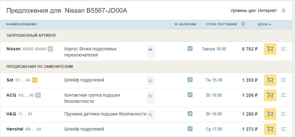Open price level Интернет selector
This screenshot has width=295, height=137.
267,11
